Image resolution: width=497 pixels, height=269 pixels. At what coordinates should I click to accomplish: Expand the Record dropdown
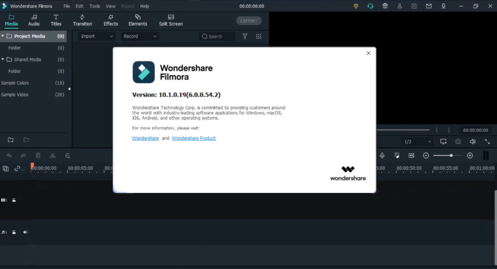[x=139, y=36]
